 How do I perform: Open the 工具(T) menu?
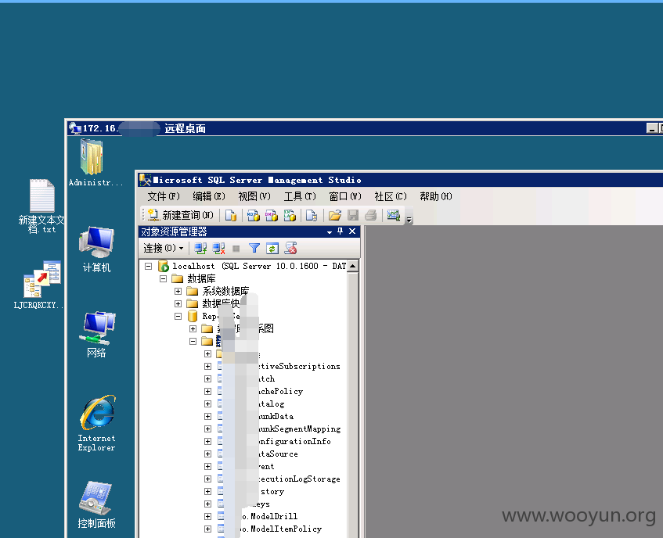(x=300, y=196)
